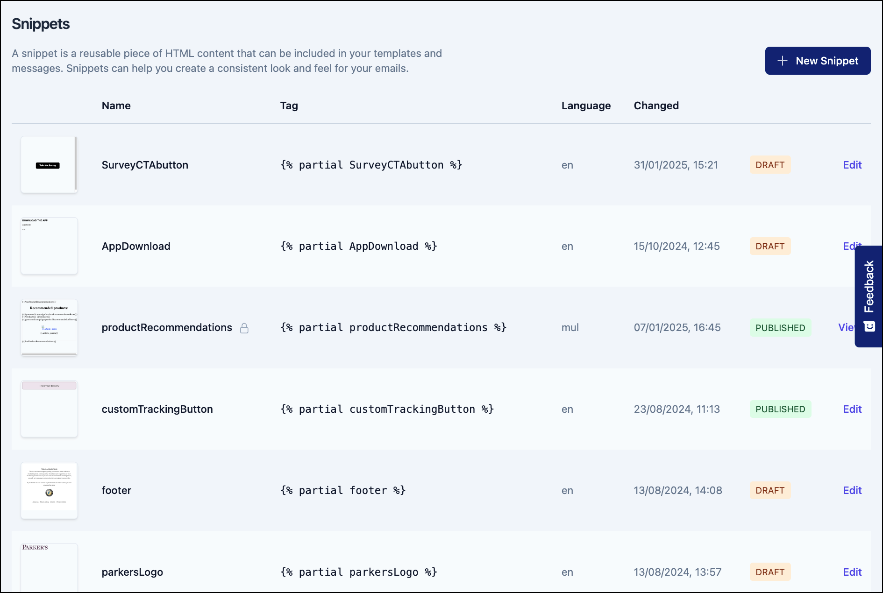
Task: Edit the customTrackingButton snippet
Action: click(852, 409)
